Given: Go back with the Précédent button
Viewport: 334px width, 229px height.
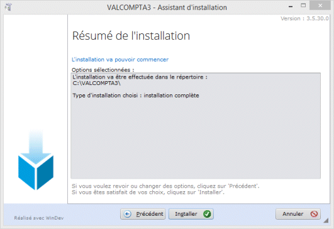Looking at the screenshot, I should coord(143,214).
